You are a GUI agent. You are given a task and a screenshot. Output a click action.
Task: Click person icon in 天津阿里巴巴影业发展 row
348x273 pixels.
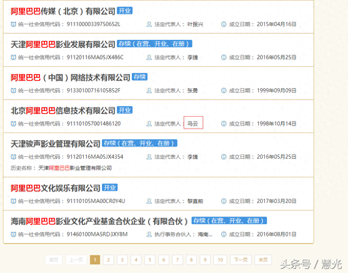(x=149, y=57)
